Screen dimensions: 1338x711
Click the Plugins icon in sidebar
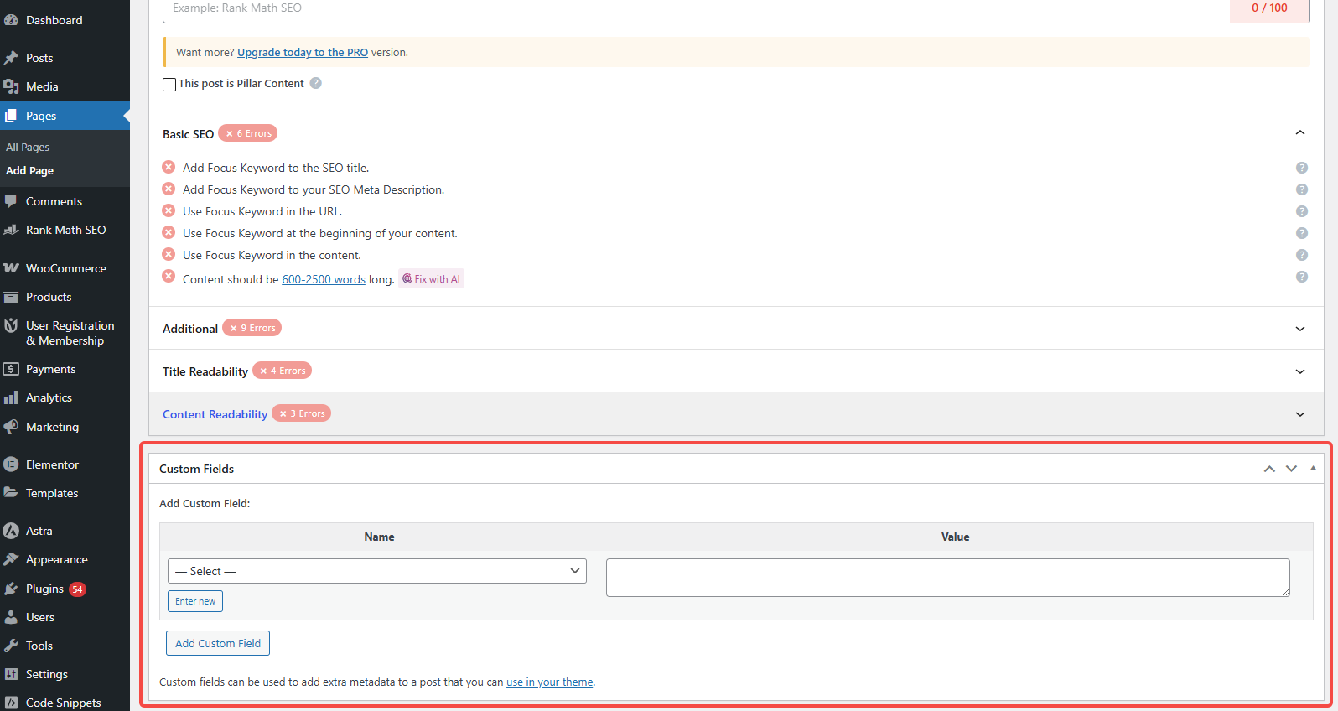[x=11, y=589]
